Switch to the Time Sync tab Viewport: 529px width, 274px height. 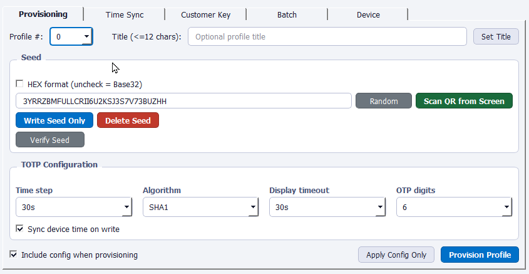tap(124, 14)
